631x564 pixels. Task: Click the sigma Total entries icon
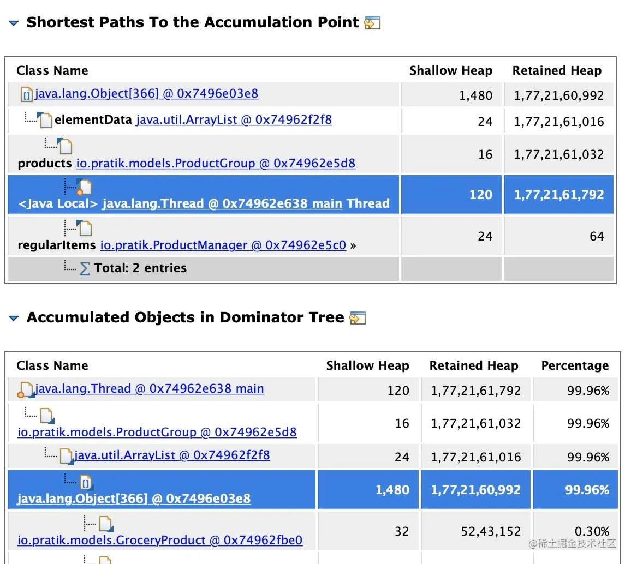[85, 268]
